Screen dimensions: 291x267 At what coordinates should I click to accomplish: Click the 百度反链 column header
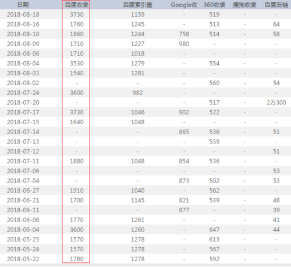pos(276,5)
